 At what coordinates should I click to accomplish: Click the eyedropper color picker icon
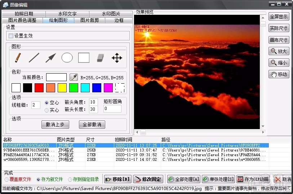click(x=74, y=77)
